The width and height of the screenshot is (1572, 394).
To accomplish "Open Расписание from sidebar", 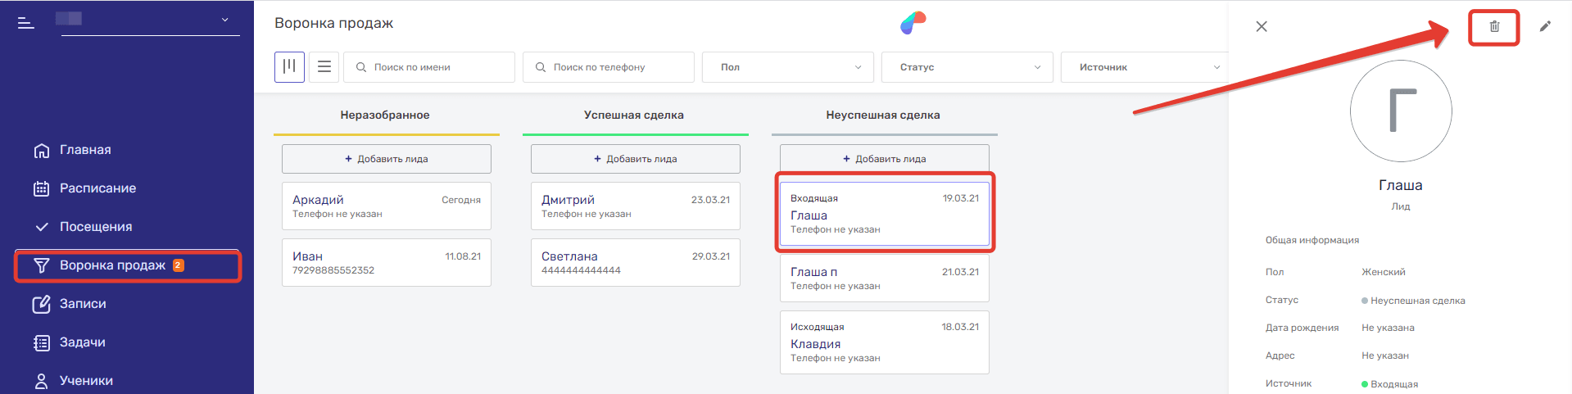I will point(97,188).
